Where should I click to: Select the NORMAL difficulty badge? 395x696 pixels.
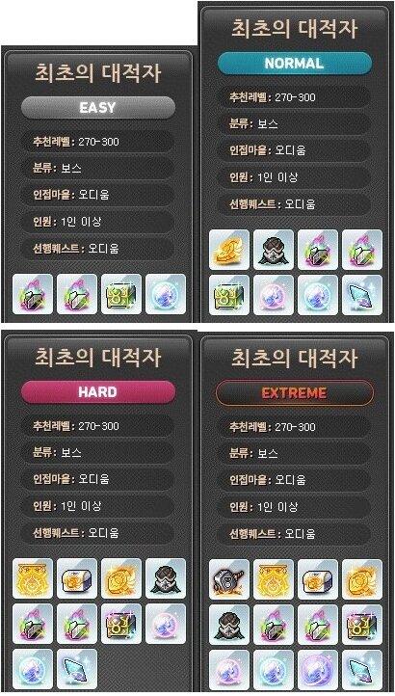coord(294,63)
